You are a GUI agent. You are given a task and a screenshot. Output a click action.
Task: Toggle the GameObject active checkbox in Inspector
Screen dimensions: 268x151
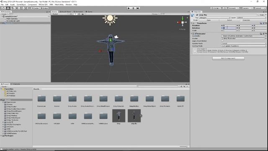coord(197,15)
